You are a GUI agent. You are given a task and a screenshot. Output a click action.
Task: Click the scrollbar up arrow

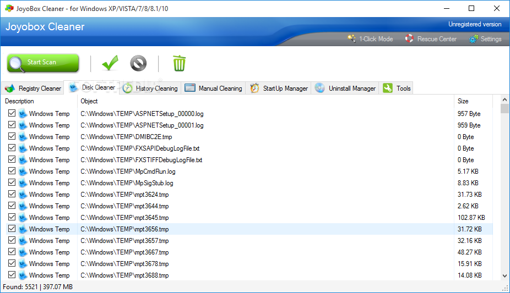click(x=504, y=99)
